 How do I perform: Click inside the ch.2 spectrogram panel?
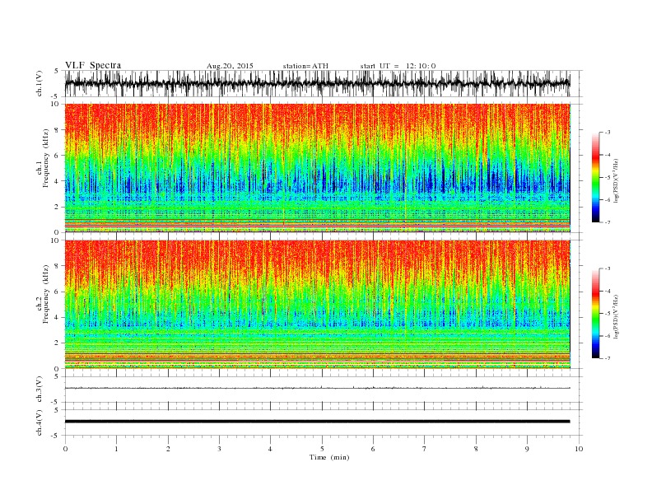[x=317, y=305]
